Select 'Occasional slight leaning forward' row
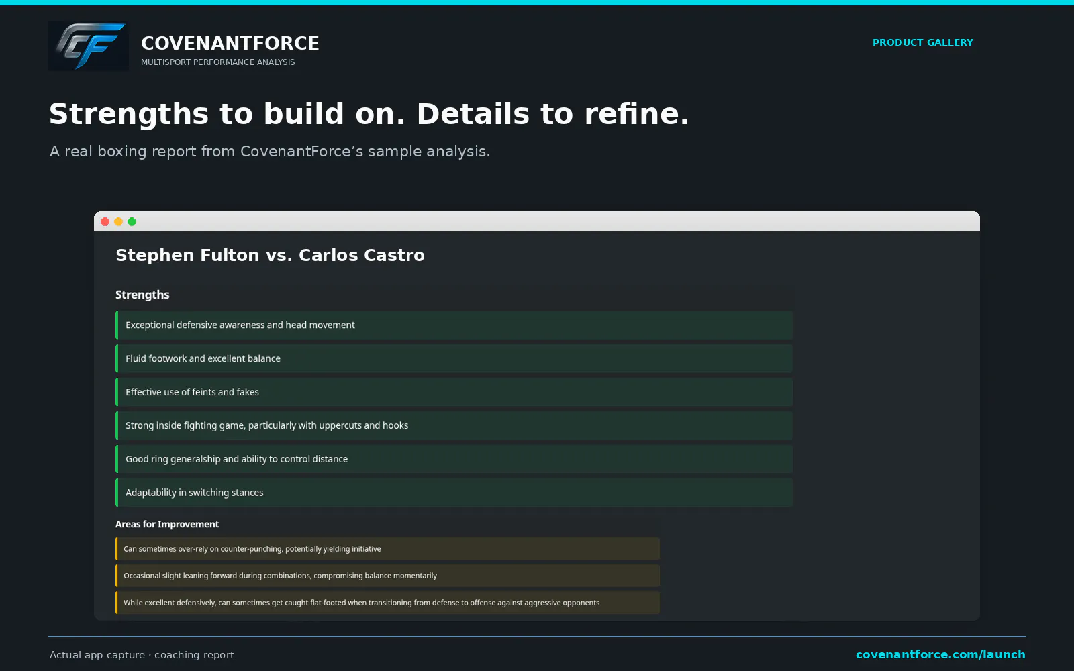 tap(387, 576)
